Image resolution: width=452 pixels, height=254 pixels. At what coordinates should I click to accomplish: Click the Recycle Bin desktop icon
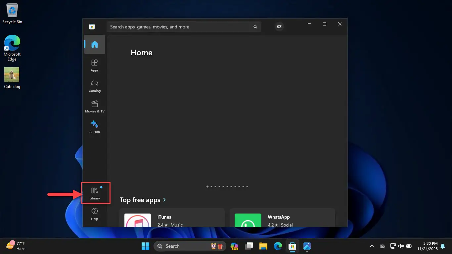click(12, 14)
